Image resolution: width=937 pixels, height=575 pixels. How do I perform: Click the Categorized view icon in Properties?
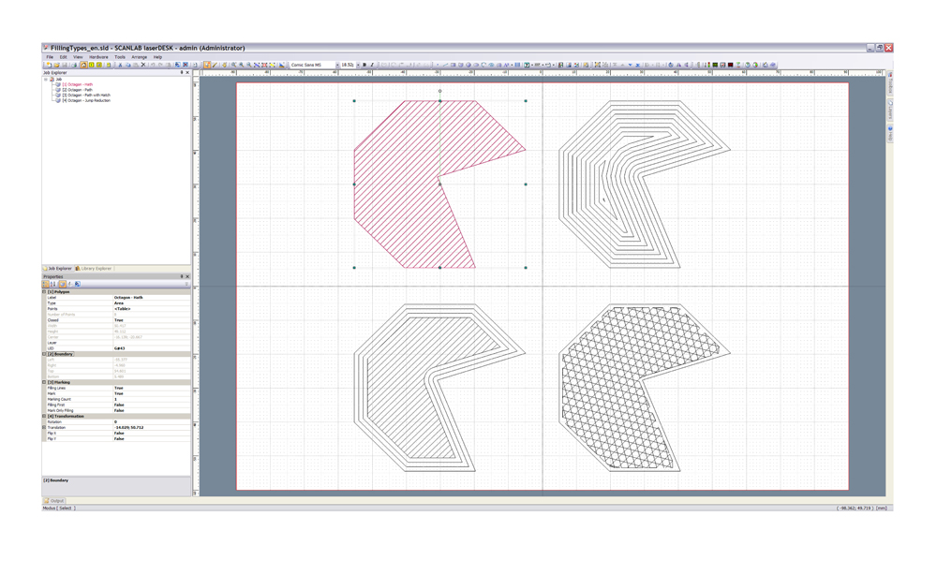pyautogui.click(x=46, y=284)
